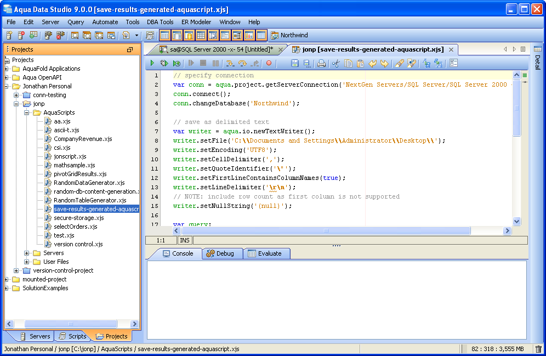The width and height of the screenshot is (546, 356).
Task: Click the red breakpoint circle icon
Action: click(x=269, y=64)
